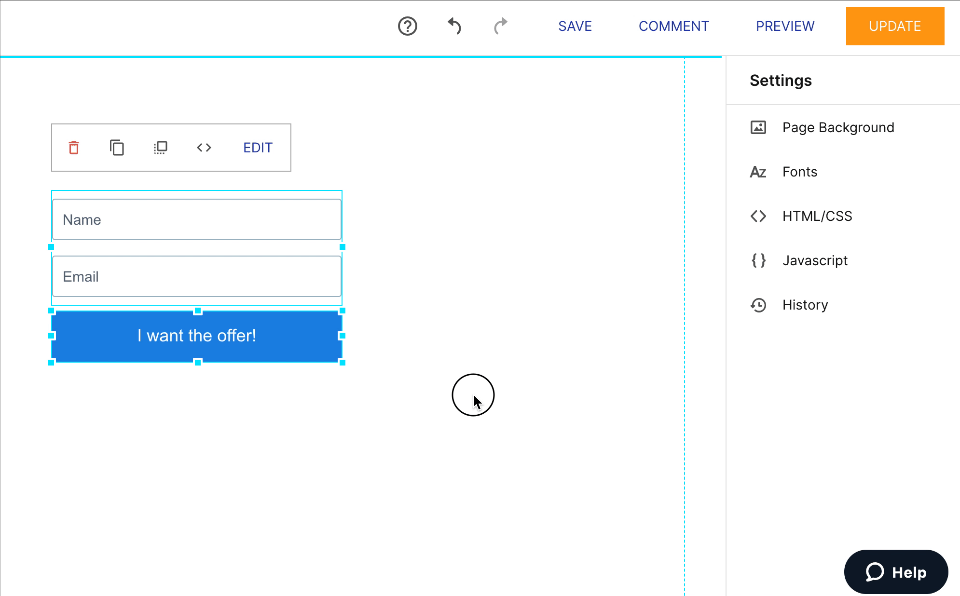
Task: Publish changes with the orange UPDATE button
Action: (895, 26)
